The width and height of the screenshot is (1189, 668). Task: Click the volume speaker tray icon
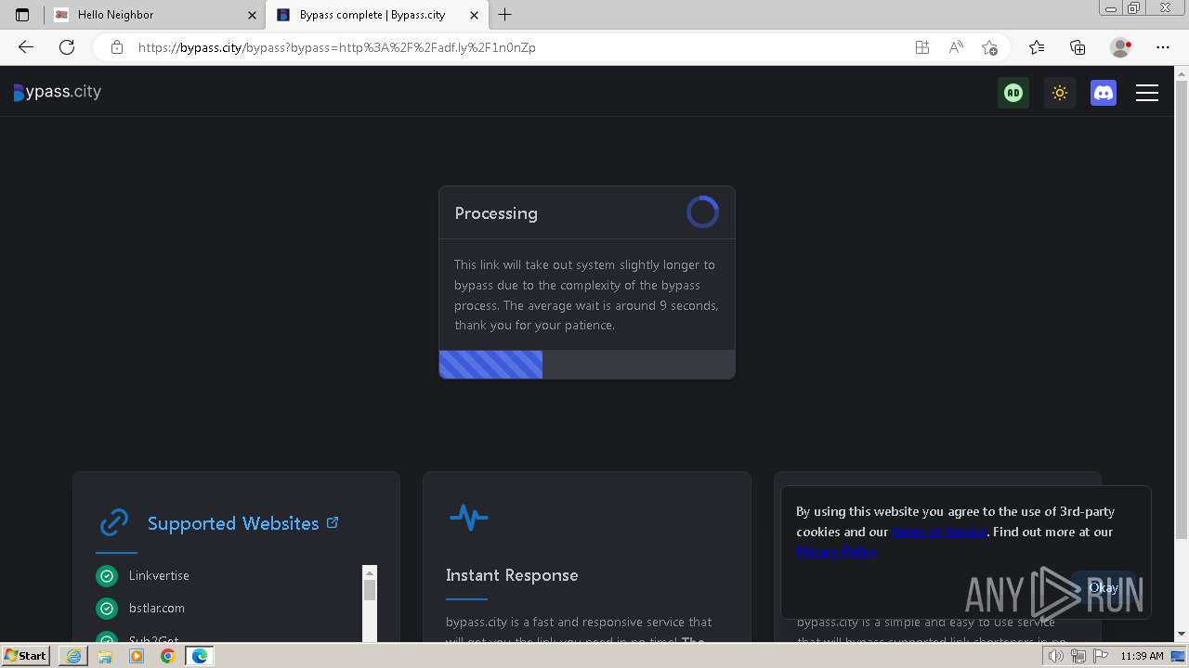[1056, 656]
